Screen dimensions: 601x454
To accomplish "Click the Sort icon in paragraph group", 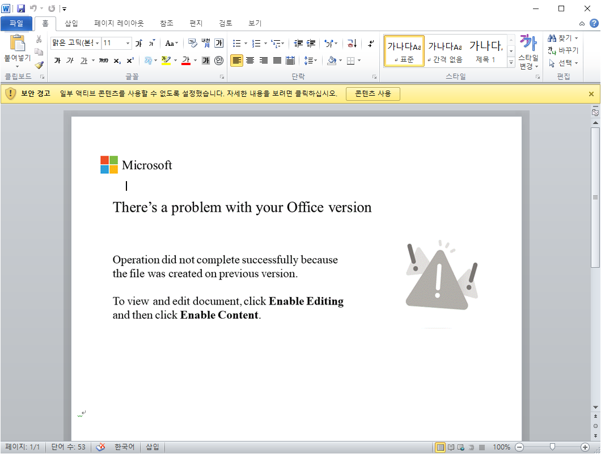I will tap(352, 43).
